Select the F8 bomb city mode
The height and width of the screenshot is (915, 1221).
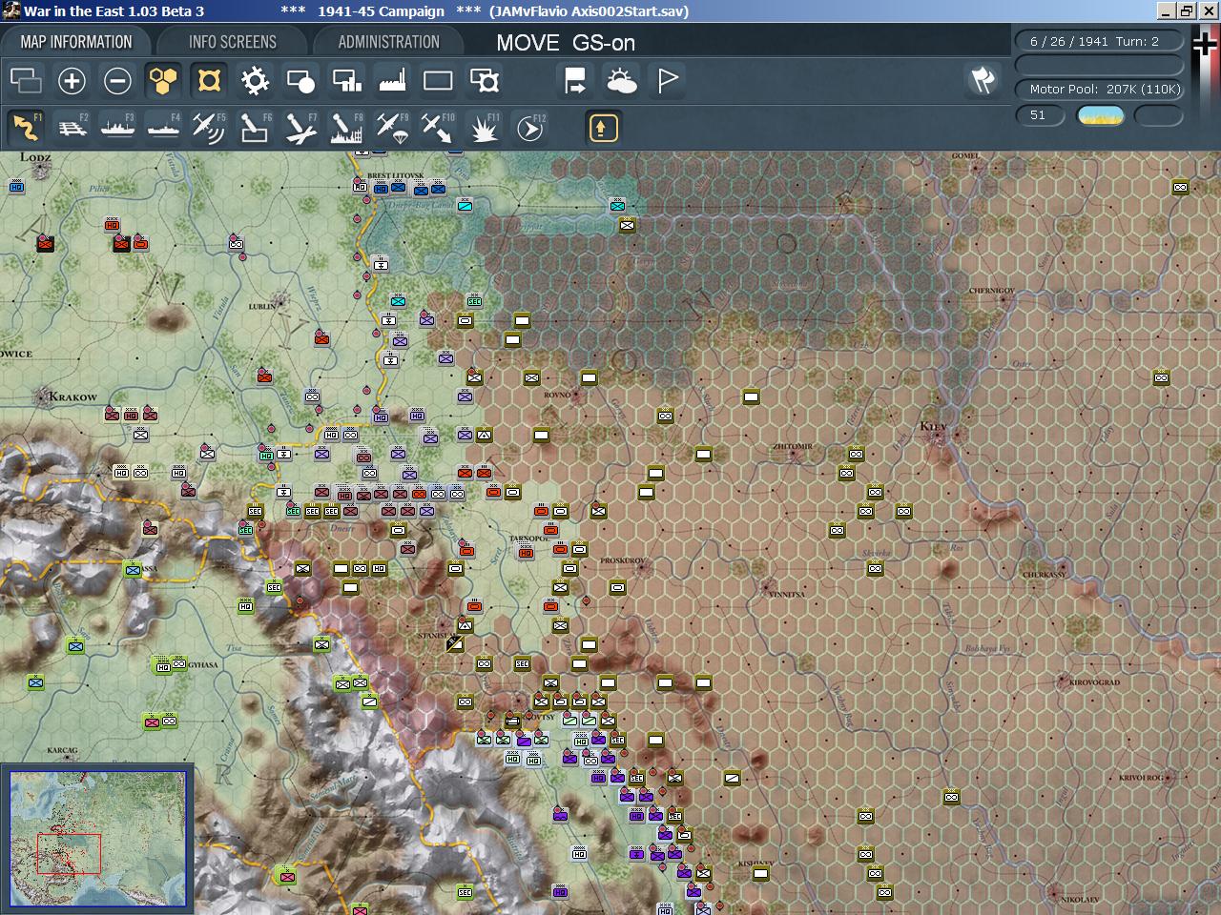pyautogui.click(x=346, y=128)
